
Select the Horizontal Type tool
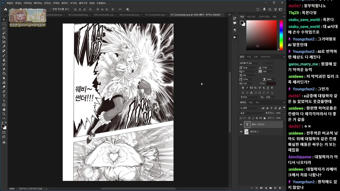point(4,96)
